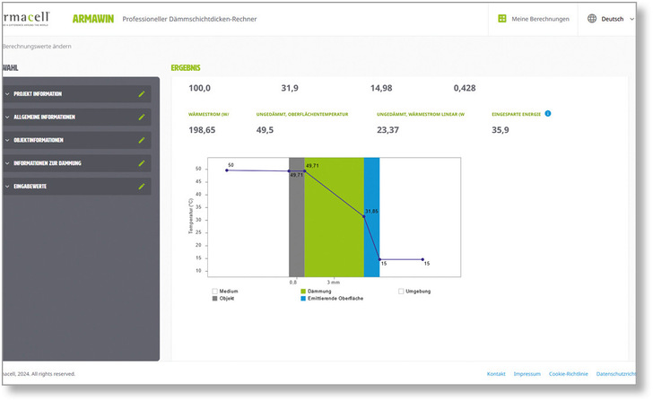Screen dimensions: 653x401
Task: Click the green Meine Berechnungen grid icon
Action: (x=502, y=18)
